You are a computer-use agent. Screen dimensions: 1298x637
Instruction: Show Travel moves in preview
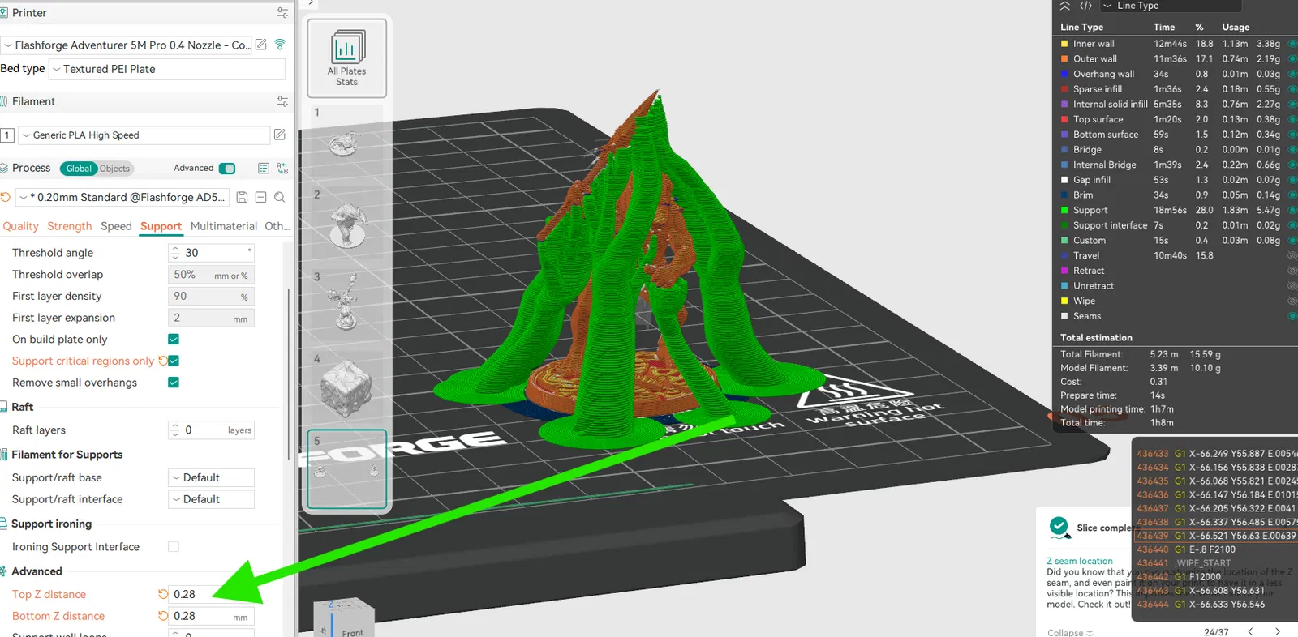tap(1292, 255)
